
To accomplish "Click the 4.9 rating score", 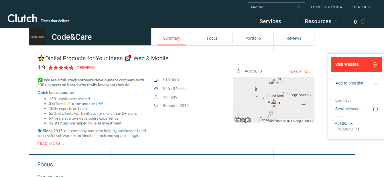I will [x=41, y=67].
